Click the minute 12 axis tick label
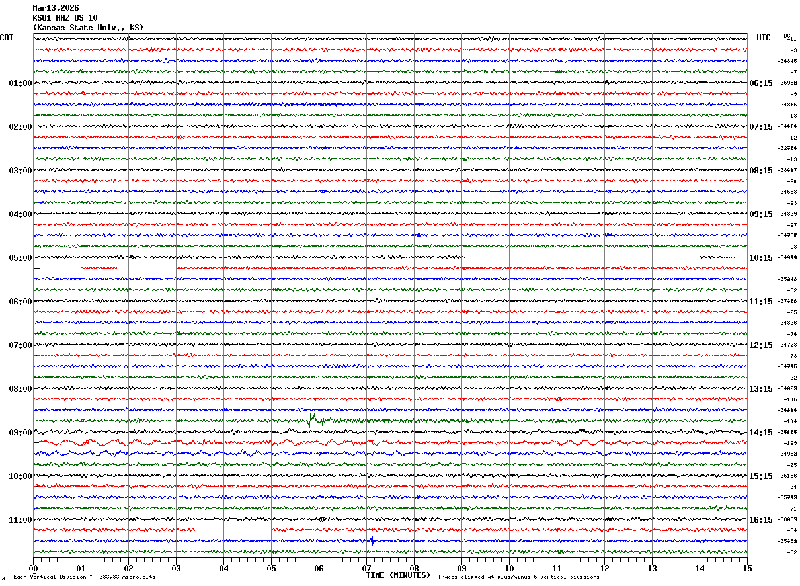This screenshot has height=586, width=800. pyautogui.click(x=604, y=568)
